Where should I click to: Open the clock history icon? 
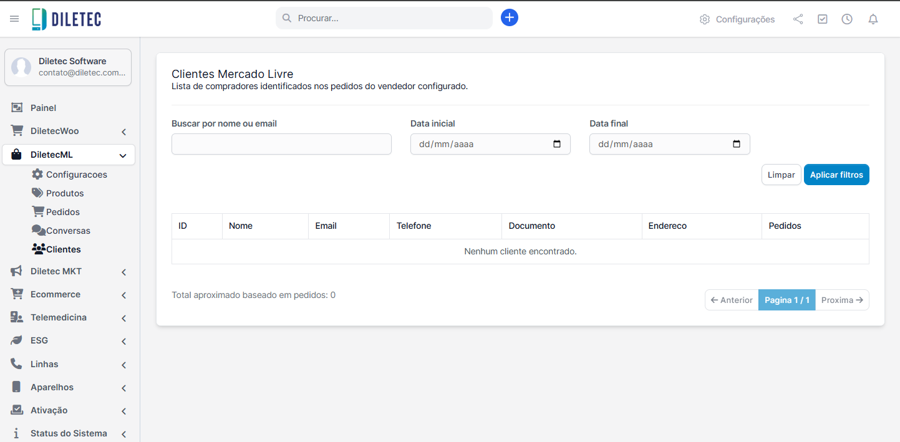click(846, 19)
